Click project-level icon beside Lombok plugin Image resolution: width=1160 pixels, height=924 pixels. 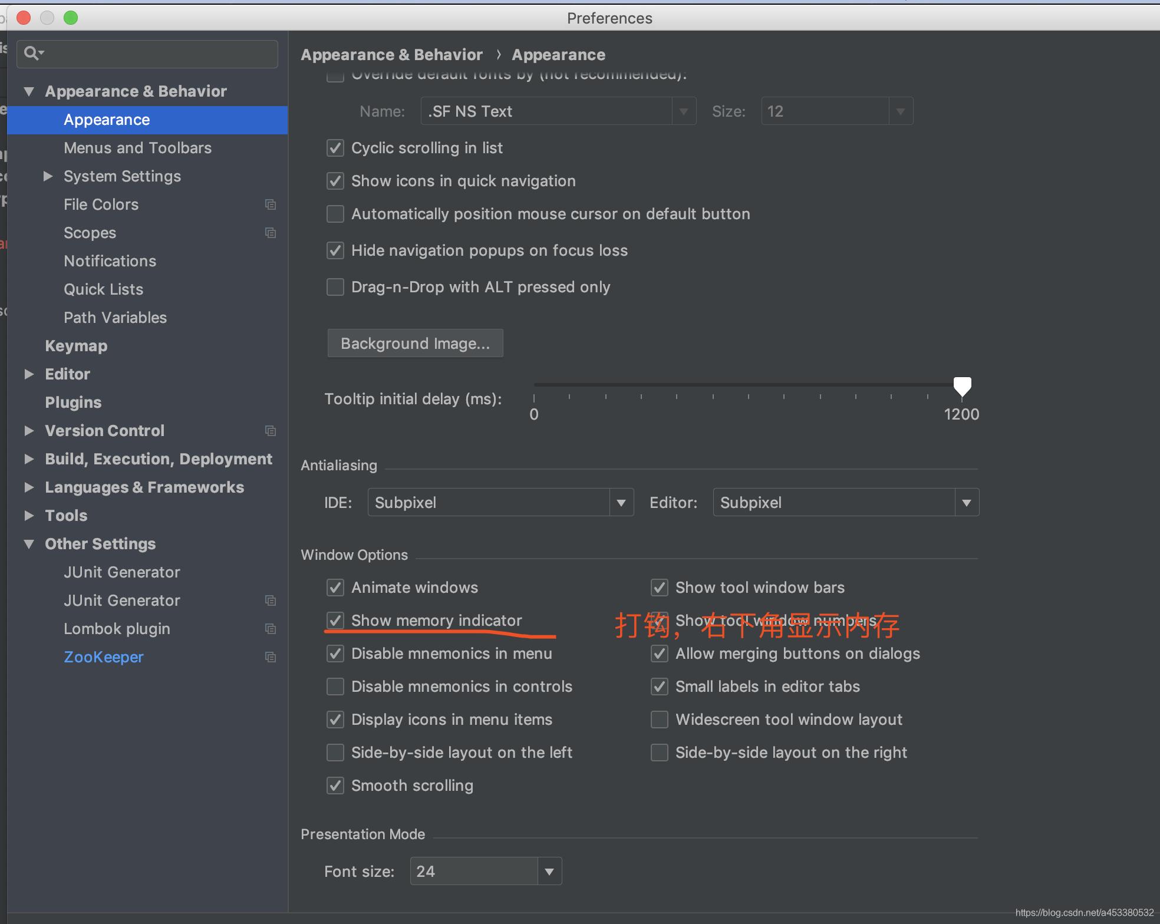tap(271, 629)
